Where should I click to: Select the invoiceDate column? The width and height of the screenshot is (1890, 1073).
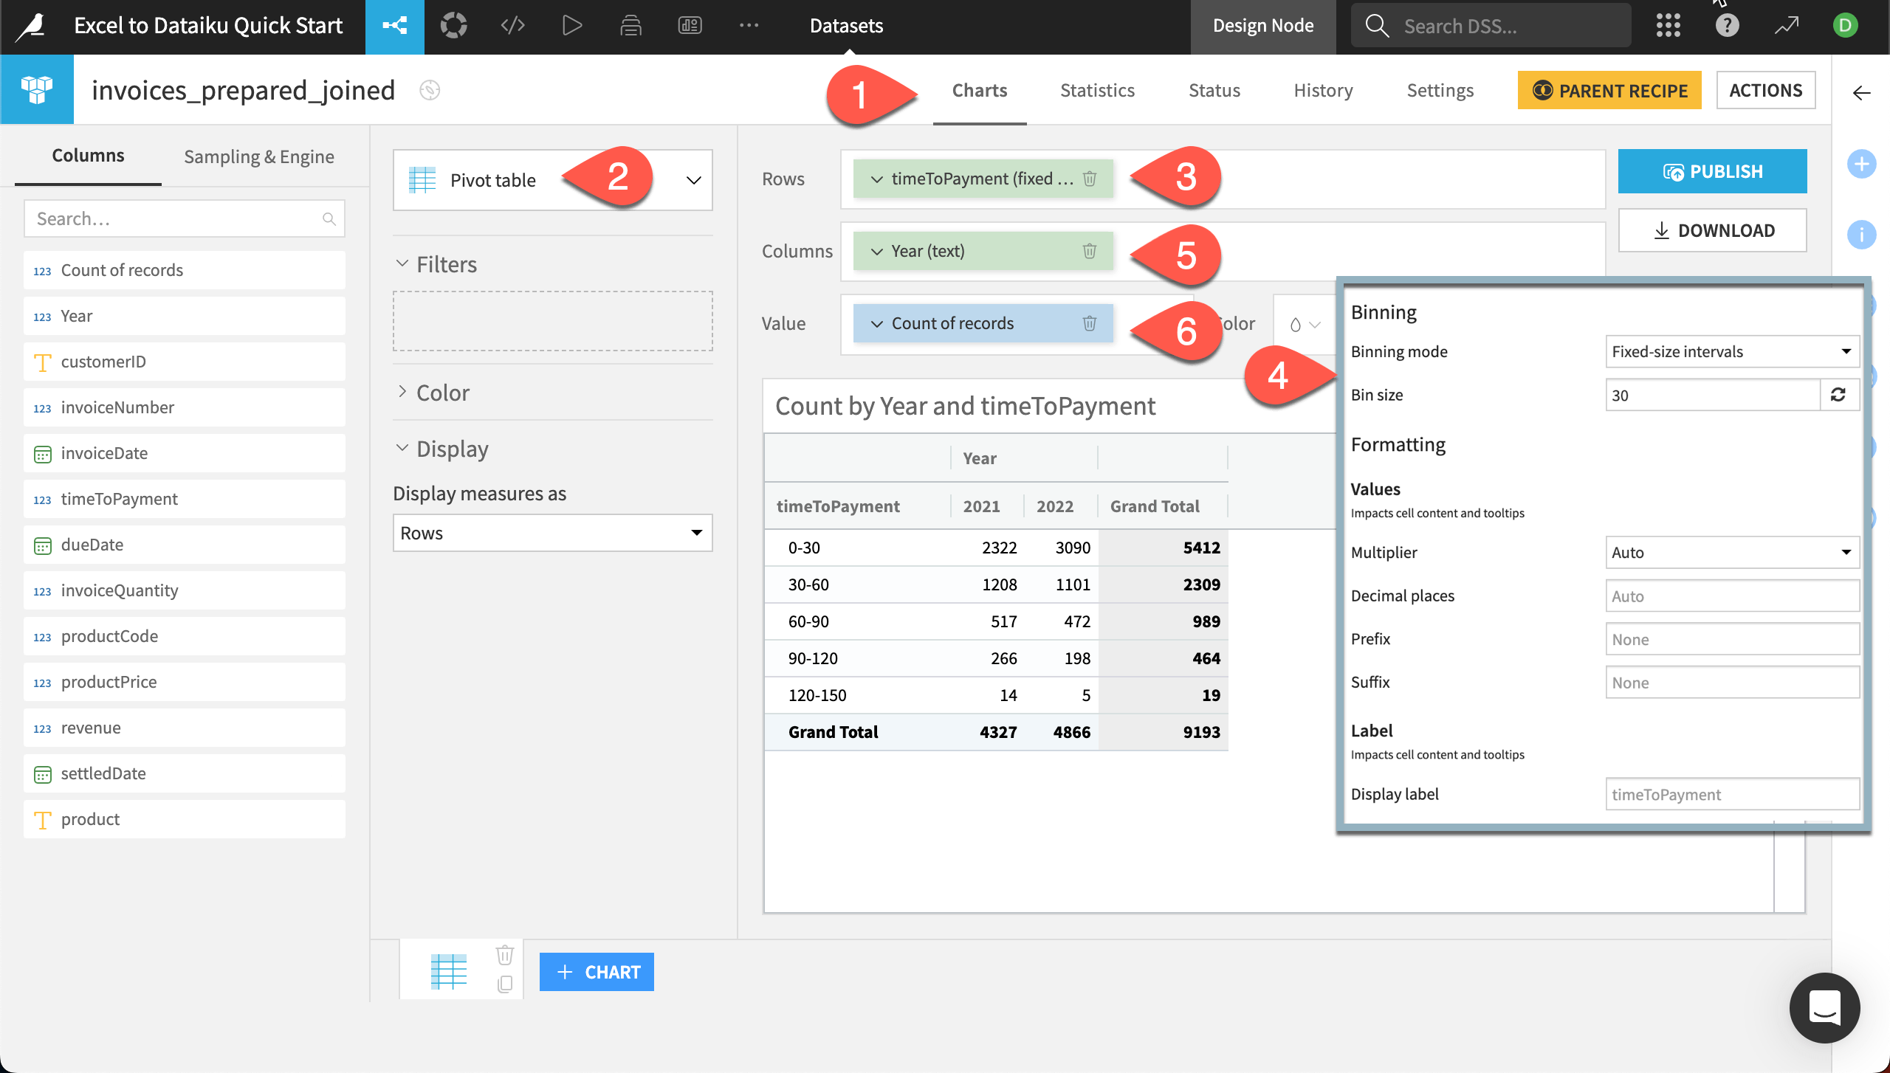click(x=184, y=453)
